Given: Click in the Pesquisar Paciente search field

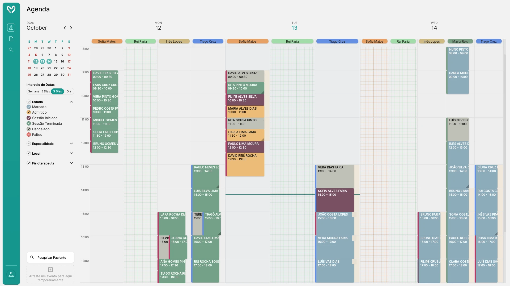Looking at the screenshot, I should 50,257.
